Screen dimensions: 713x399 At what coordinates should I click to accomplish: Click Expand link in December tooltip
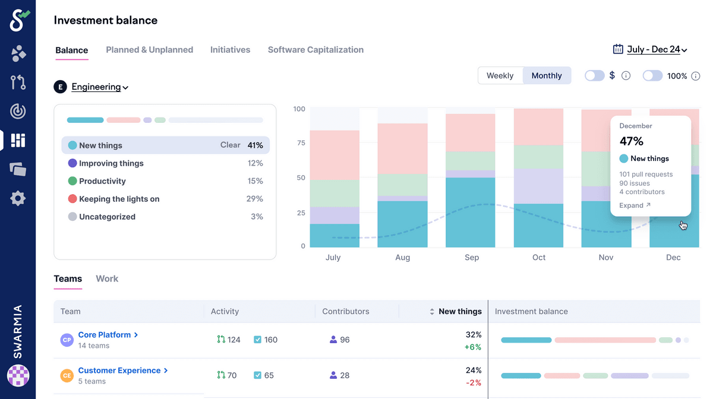coord(635,205)
